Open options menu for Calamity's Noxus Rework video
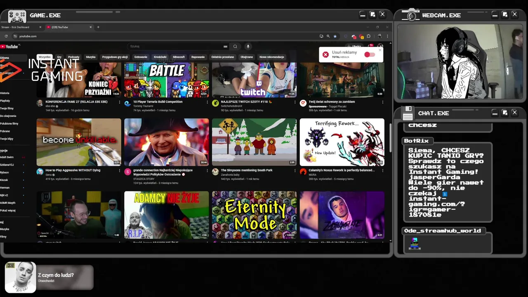This screenshot has width=528, height=297. (382, 170)
